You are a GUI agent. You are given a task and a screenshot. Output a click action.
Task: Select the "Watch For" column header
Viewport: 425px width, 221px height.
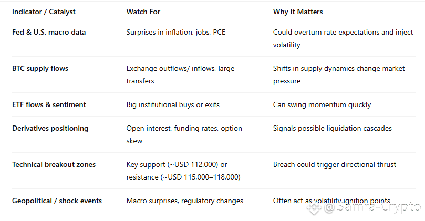click(143, 12)
